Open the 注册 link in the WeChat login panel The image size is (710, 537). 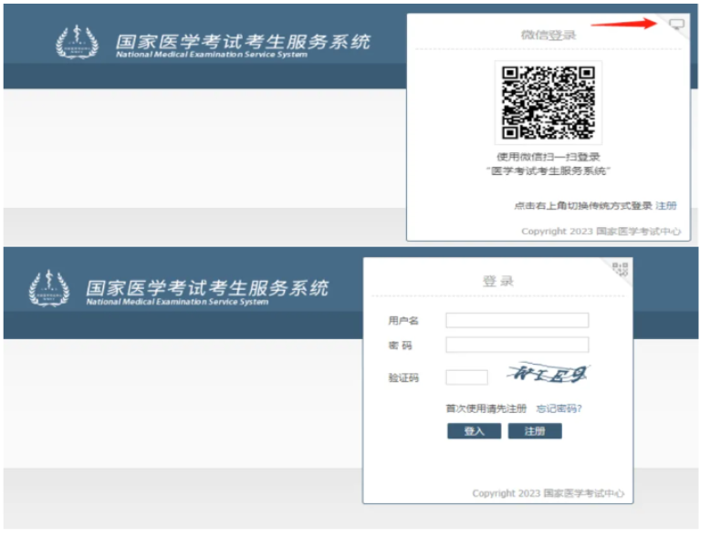coord(665,206)
